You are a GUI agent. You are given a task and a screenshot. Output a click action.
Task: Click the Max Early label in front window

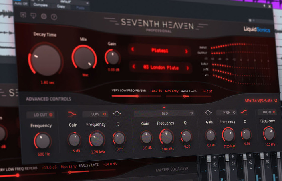click(x=172, y=91)
